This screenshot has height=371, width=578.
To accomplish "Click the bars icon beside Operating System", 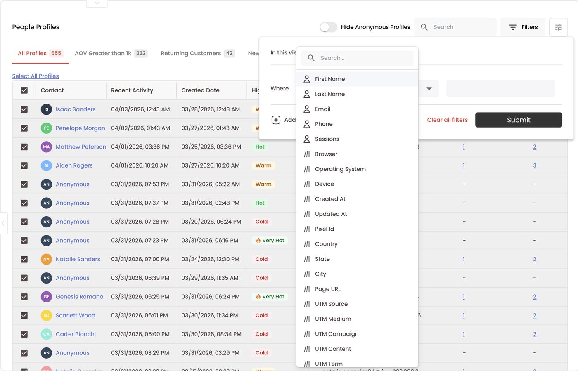I will [x=307, y=169].
